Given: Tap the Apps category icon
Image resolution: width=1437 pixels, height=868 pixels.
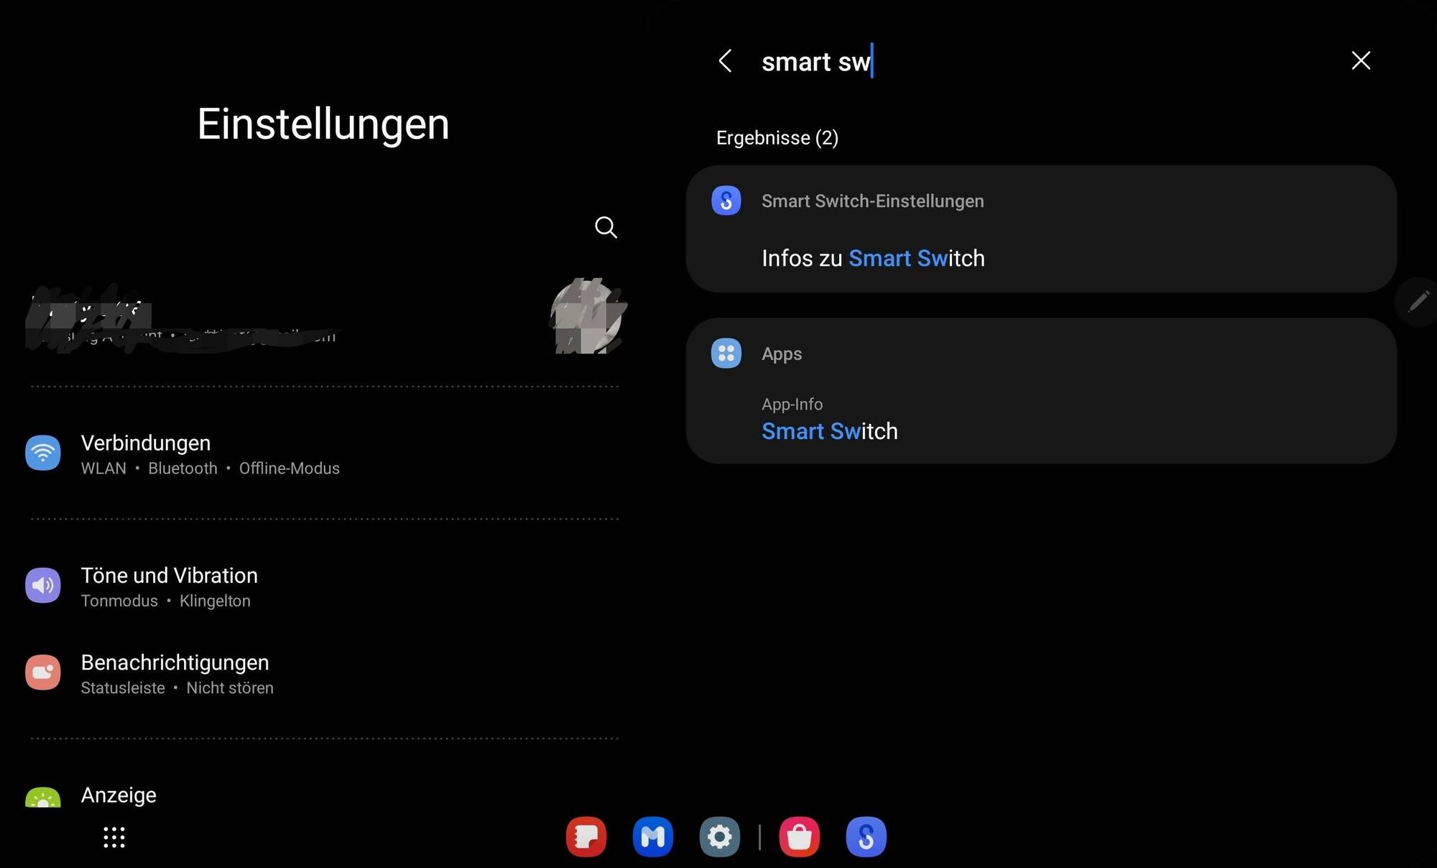Looking at the screenshot, I should [x=726, y=353].
